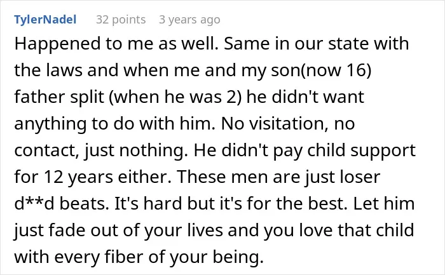445x275 pixels.
Task: Click the words 'anything to do with him'
Action: point(114,124)
